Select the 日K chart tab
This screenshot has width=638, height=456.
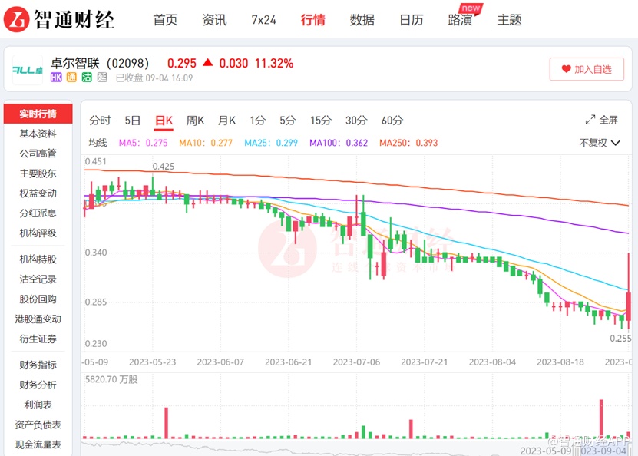pos(164,121)
